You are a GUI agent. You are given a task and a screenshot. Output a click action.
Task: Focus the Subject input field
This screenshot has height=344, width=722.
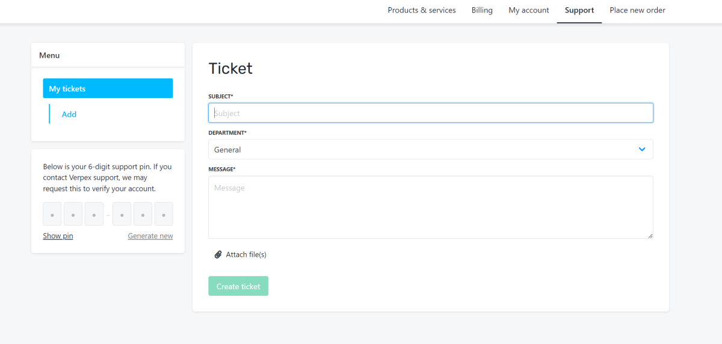click(431, 113)
